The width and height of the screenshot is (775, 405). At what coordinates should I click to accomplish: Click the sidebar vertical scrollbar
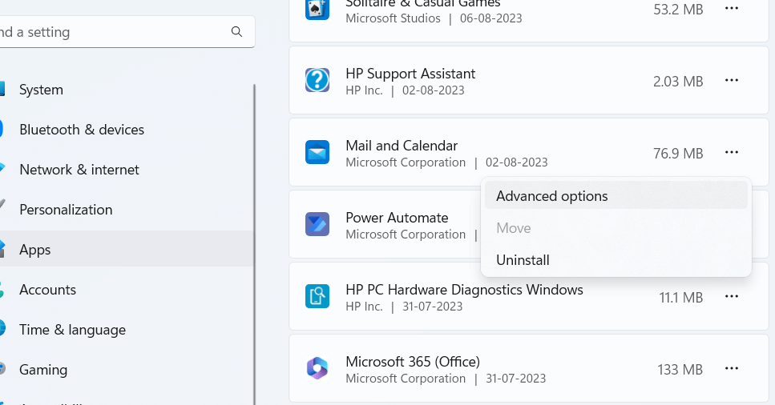point(255,244)
